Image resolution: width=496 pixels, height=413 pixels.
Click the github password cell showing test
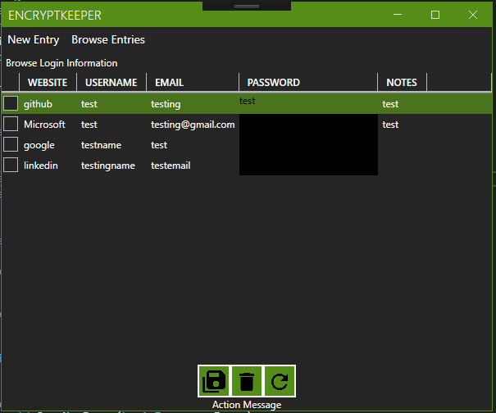click(248, 101)
